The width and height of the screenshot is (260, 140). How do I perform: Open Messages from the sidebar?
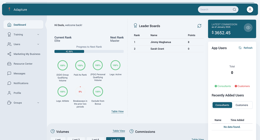pyautogui.click(x=19, y=74)
